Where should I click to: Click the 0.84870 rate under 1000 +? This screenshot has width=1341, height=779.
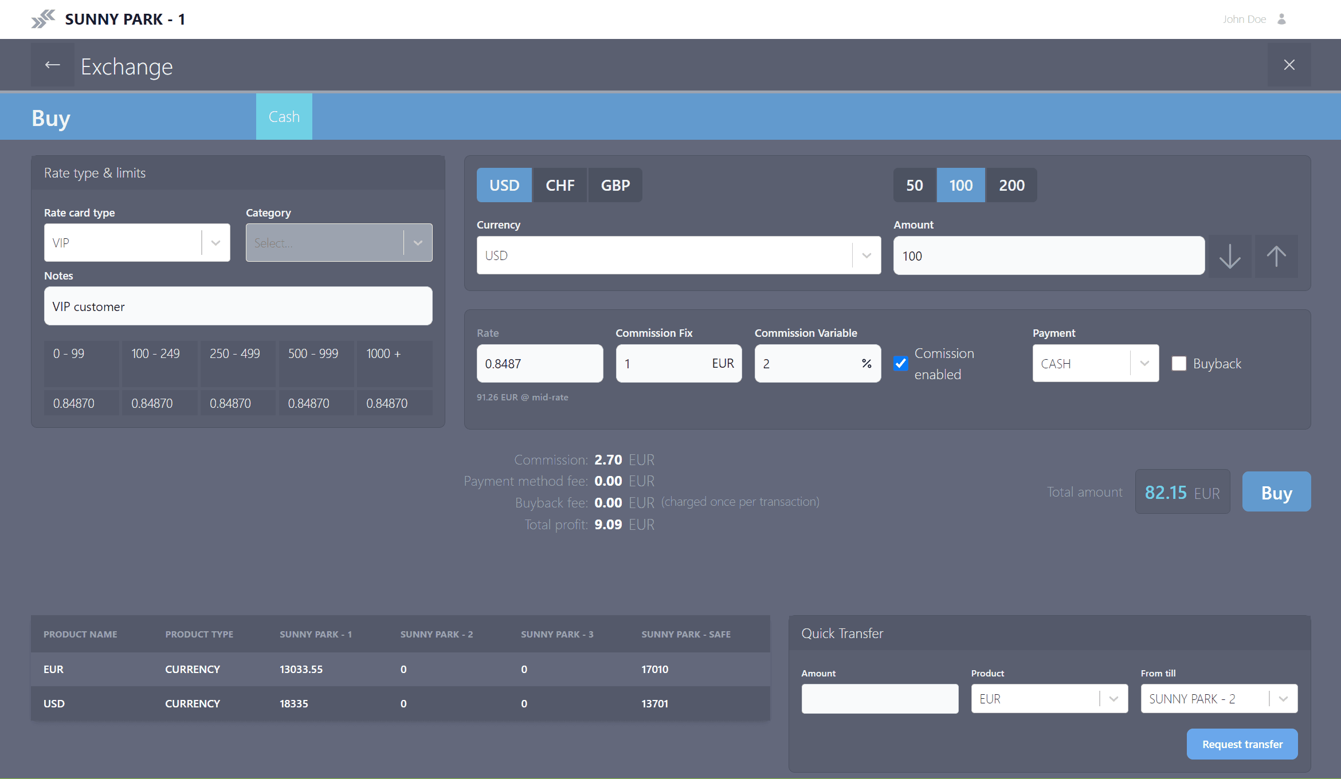pos(395,403)
